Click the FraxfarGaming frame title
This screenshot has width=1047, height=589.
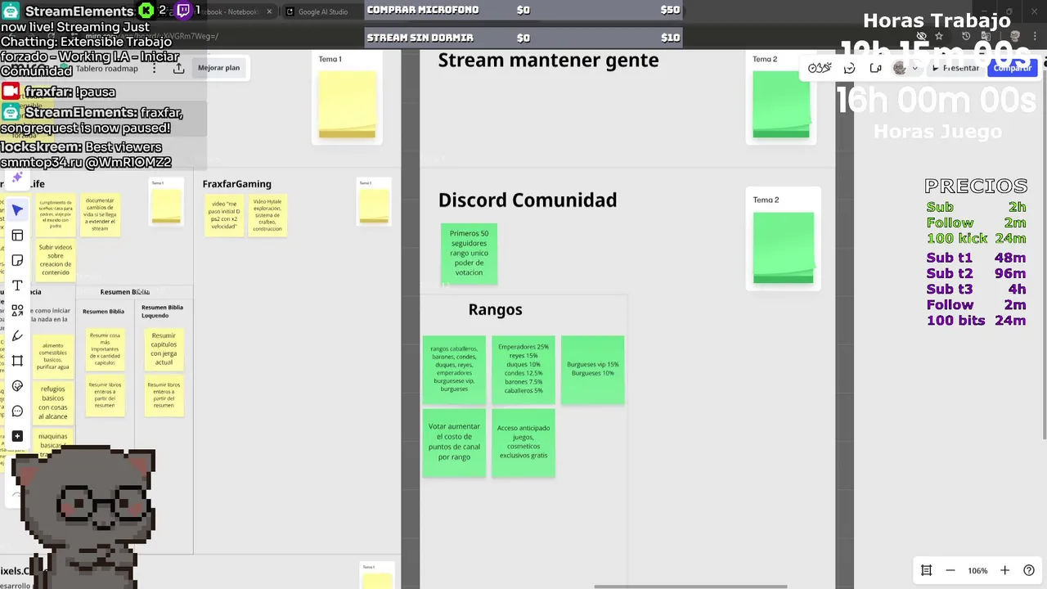pos(236,184)
